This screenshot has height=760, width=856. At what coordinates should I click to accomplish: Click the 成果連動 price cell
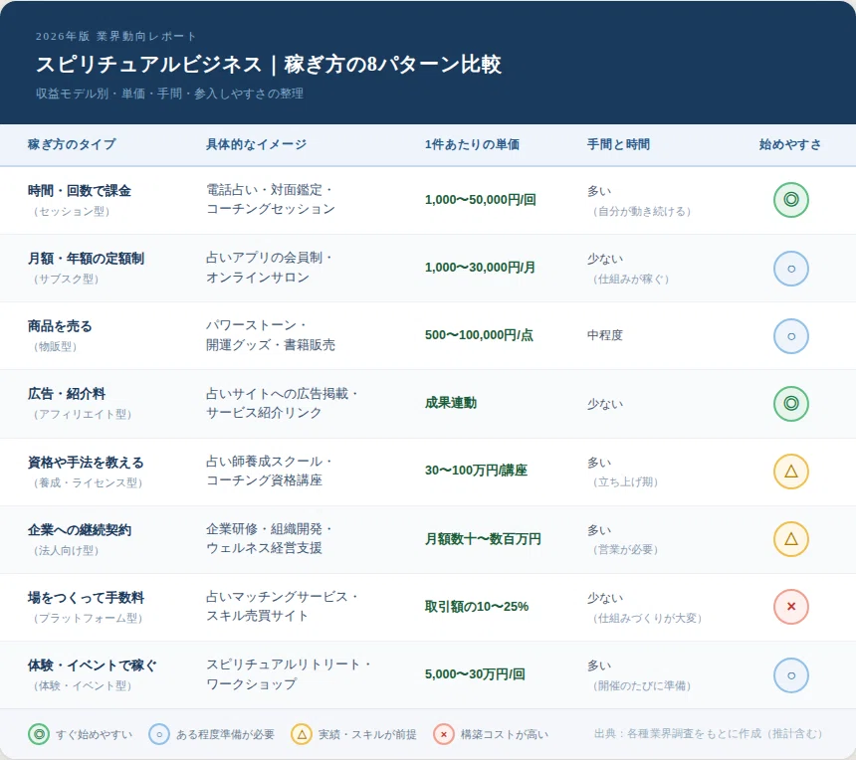tap(451, 403)
